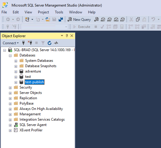
Task: Expand the SQL Server Agent node
Action: [x=10, y=125]
